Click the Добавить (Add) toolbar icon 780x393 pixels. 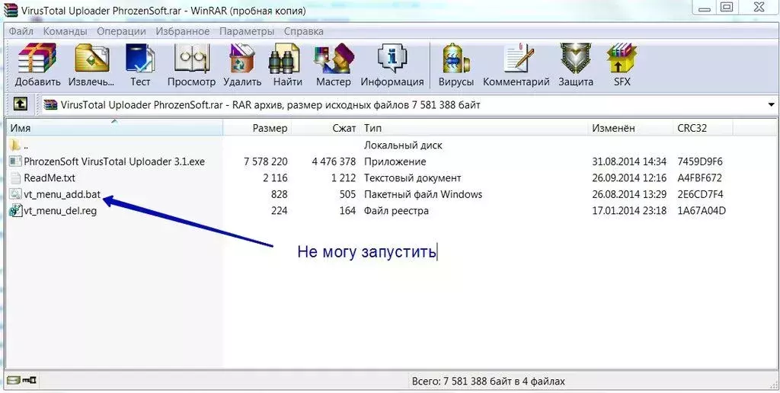37,59
